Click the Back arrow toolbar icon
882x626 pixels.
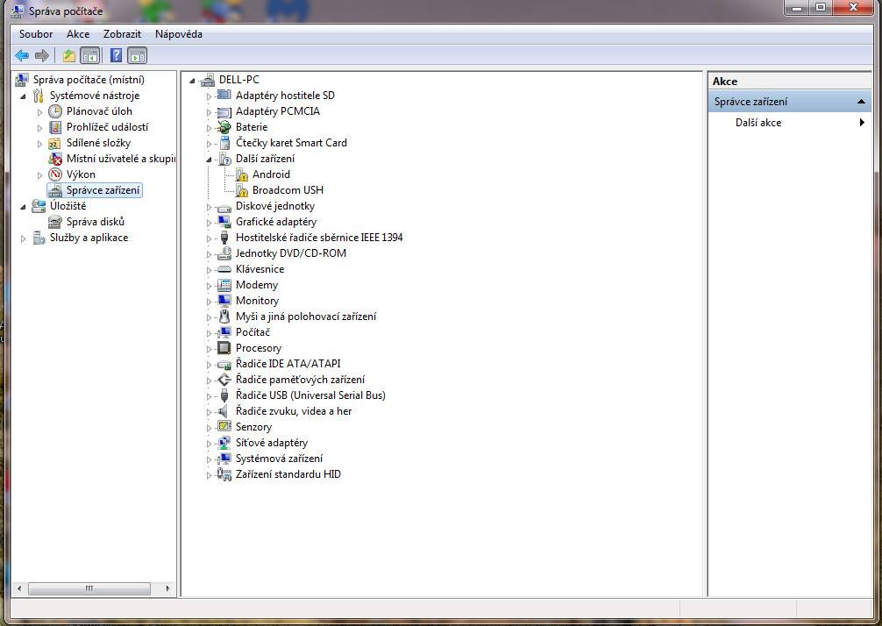point(22,56)
